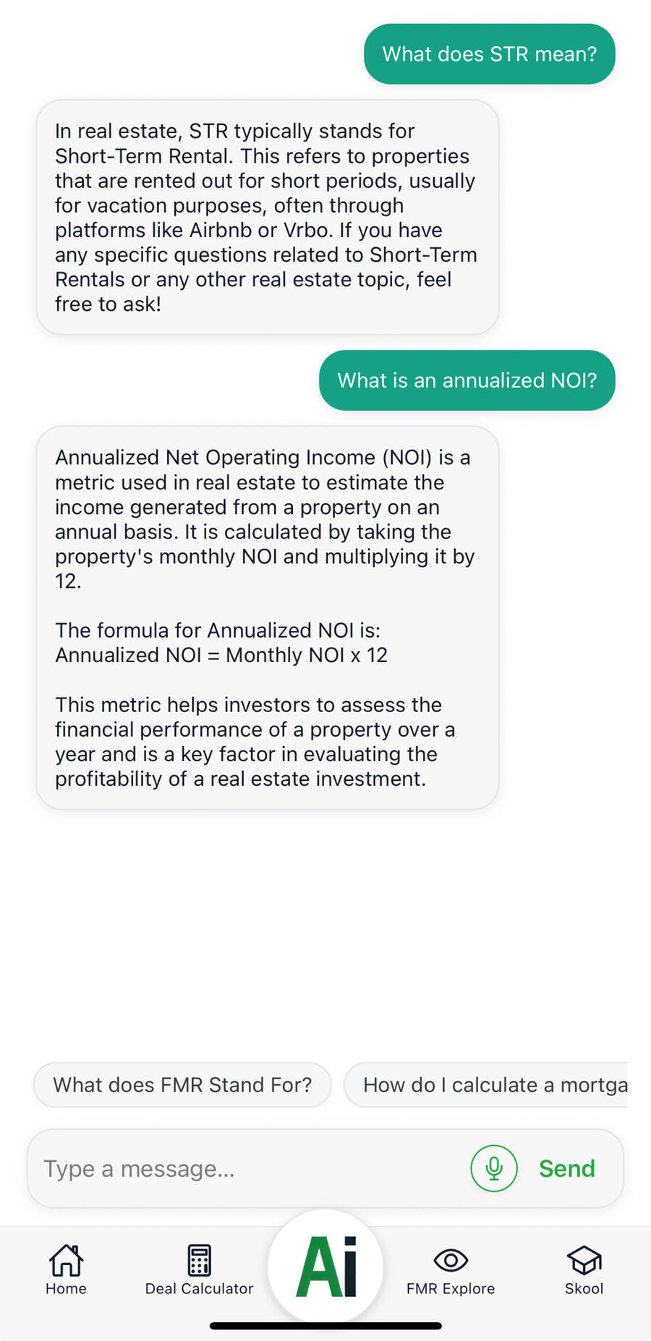Go to the Deal Calculator tab label
This screenshot has height=1341, width=651.
(x=199, y=1289)
